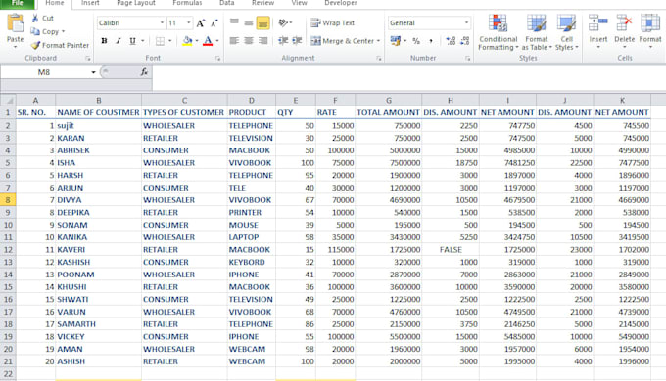
Task: Select row 12 header
Action: click(x=8, y=250)
